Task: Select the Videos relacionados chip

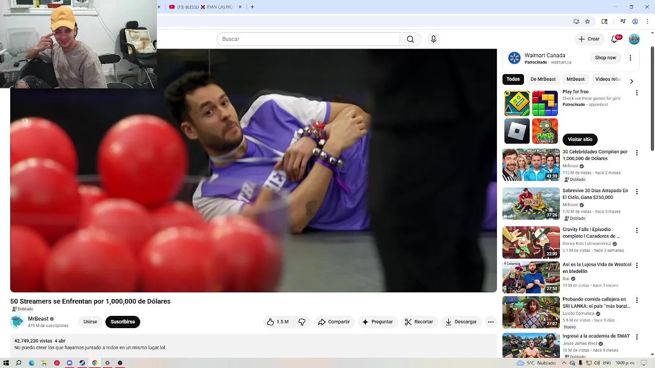Action: [x=608, y=79]
